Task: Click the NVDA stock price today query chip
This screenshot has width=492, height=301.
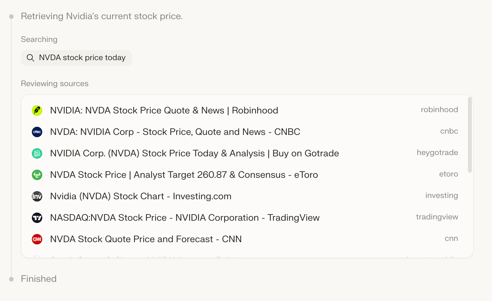Action: pos(76,58)
